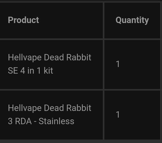162x143 pixels.
Task: Open the Dead Rabbit 3 RDA Stainless product
Action: tap(50, 115)
